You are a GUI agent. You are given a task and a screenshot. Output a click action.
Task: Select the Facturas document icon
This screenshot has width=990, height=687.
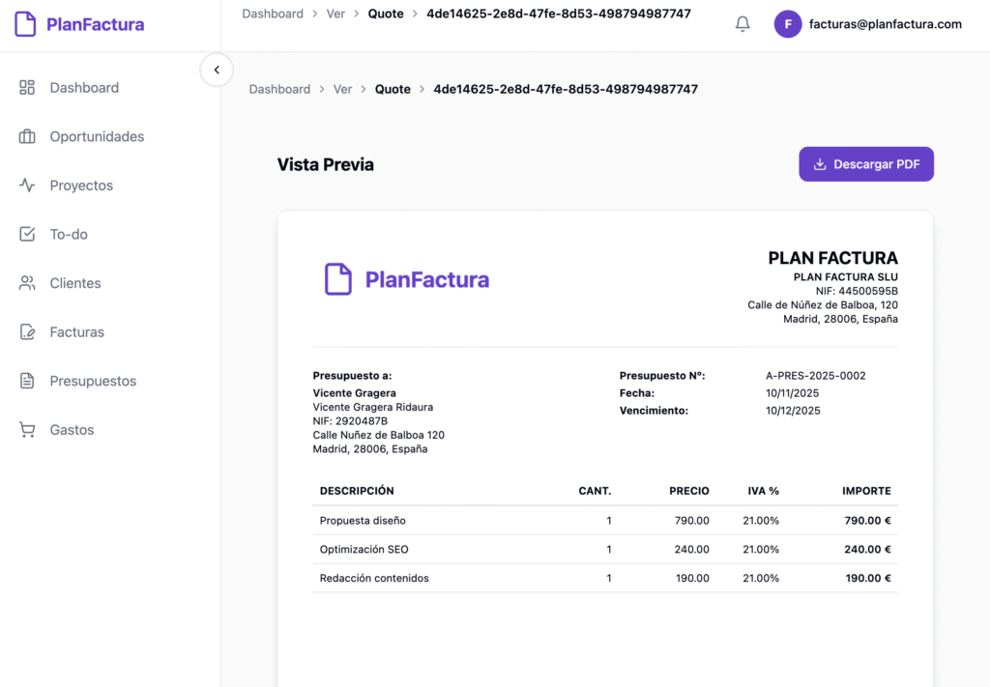pos(27,331)
